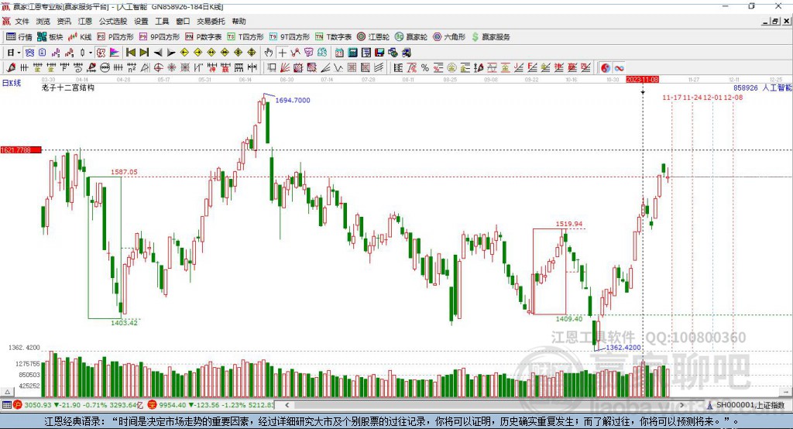Click the red-blue yin-yang icon
This screenshot has height=429, width=793.
coord(606,68)
